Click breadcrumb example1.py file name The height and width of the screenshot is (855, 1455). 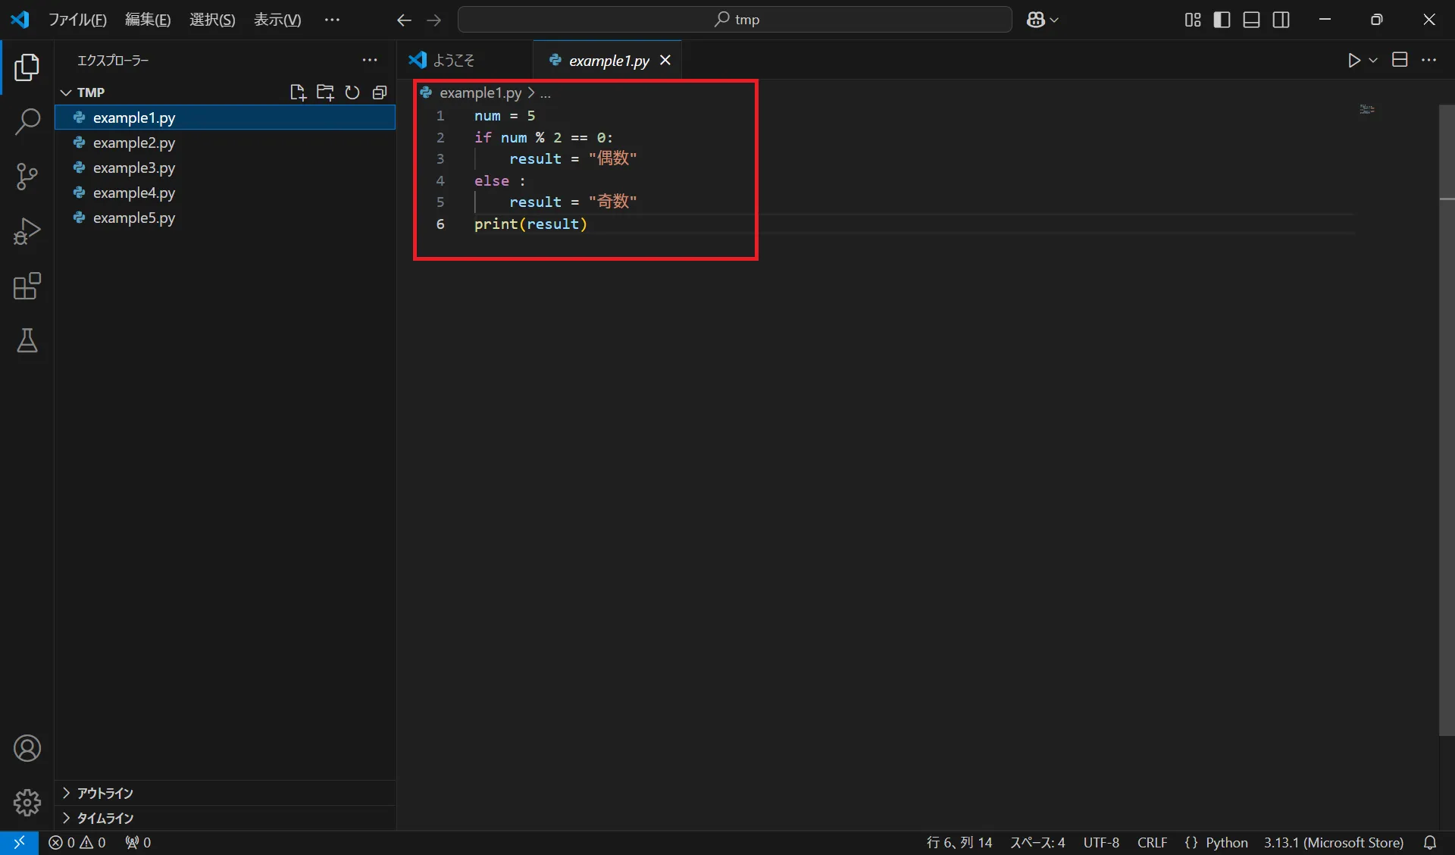click(480, 93)
